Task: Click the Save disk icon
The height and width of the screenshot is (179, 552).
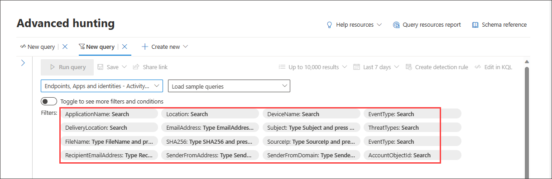Action: point(101,67)
